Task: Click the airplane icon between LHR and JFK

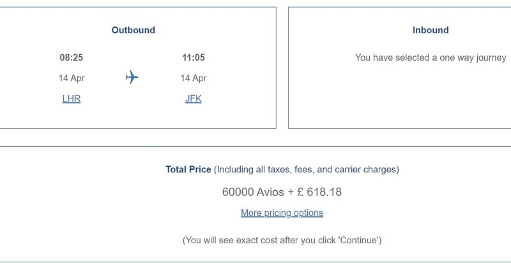Action: click(x=132, y=77)
